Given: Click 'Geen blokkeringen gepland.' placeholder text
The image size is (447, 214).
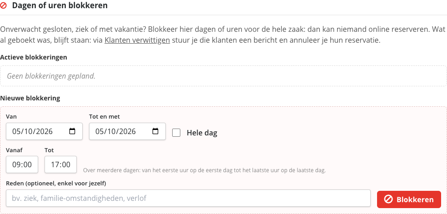Looking at the screenshot, I should coord(51,76).
